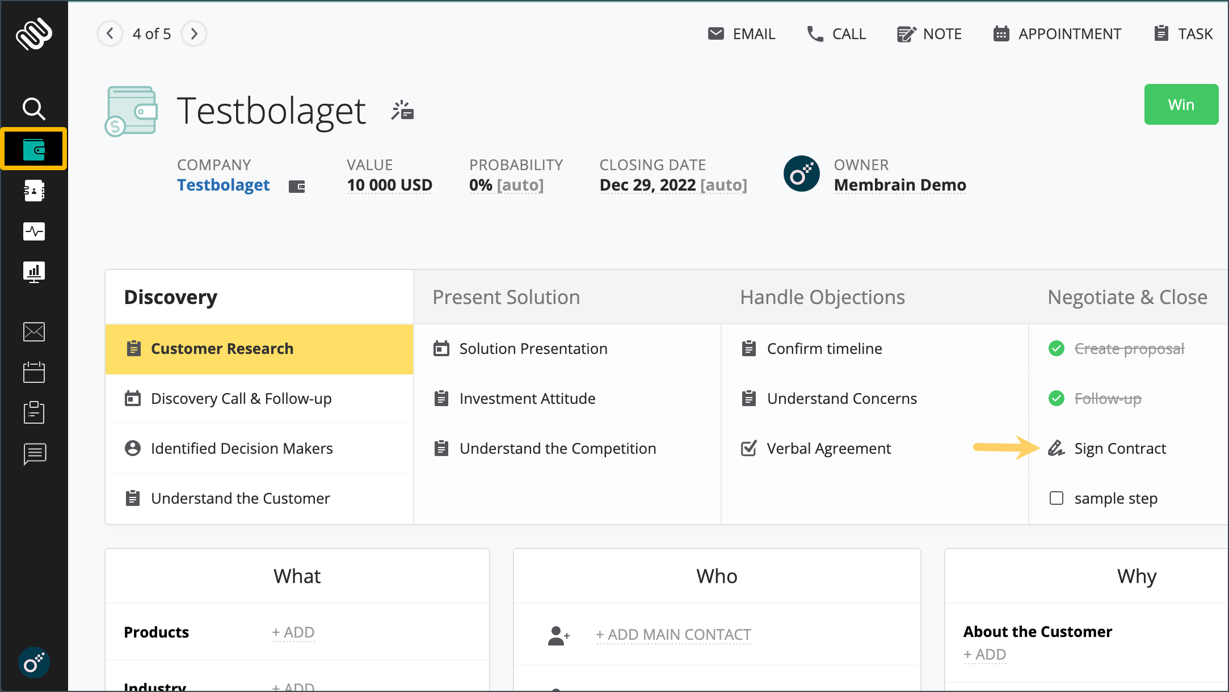Image resolution: width=1229 pixels, height=692 pixels.
Task: Open Understand the Customer step
Action: pos(259,499)
